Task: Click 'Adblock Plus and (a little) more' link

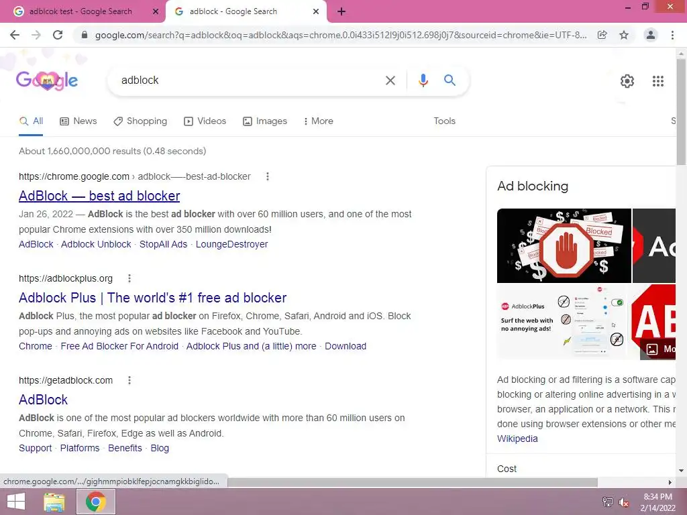Action: pos(252,347)
